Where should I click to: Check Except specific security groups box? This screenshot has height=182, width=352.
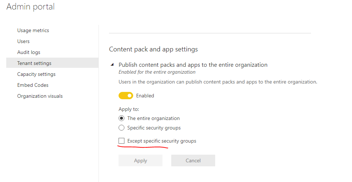click(x=121, y=141)
